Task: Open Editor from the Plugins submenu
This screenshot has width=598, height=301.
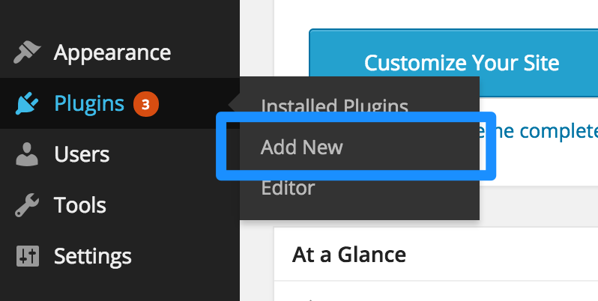Action: point(288,187)
